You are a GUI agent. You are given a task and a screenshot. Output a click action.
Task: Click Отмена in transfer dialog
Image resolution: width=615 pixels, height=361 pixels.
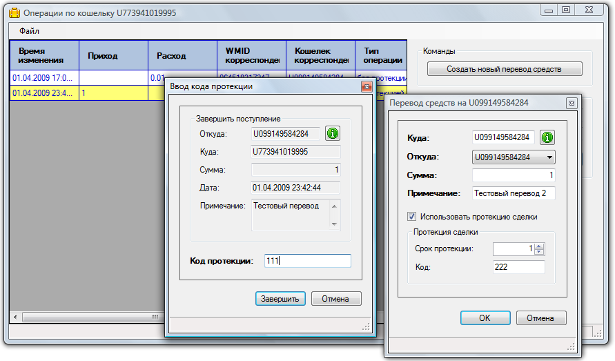tap(540, 318)
